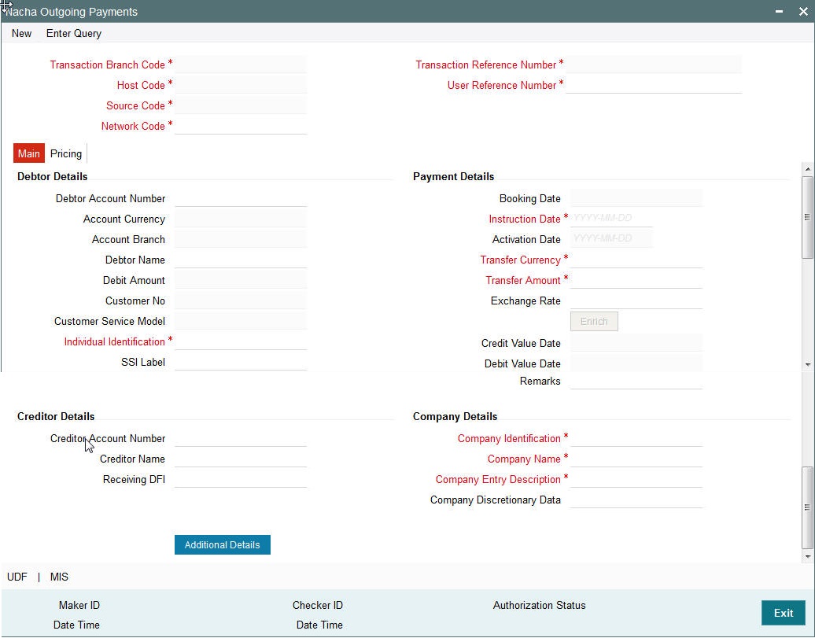
Task: Focus the Company Name field
Action: click(636, 459)
